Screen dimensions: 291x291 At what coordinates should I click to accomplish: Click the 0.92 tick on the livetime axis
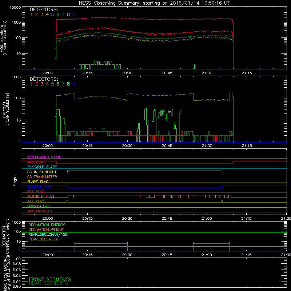(x=17, y=282)
